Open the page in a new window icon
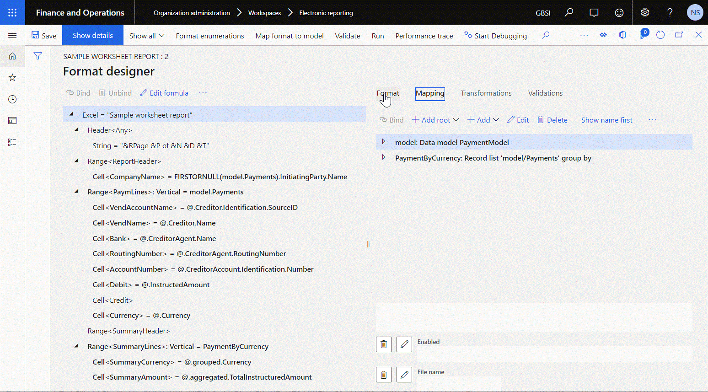 click(679, 34)
